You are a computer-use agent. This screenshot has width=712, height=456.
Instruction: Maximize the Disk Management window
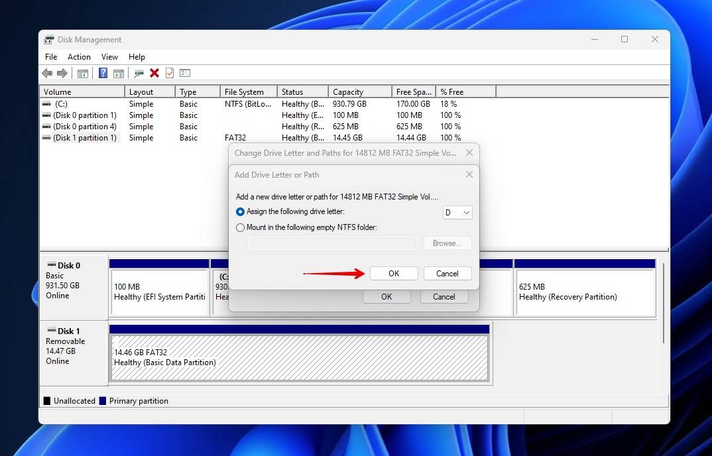pos(624,40)
